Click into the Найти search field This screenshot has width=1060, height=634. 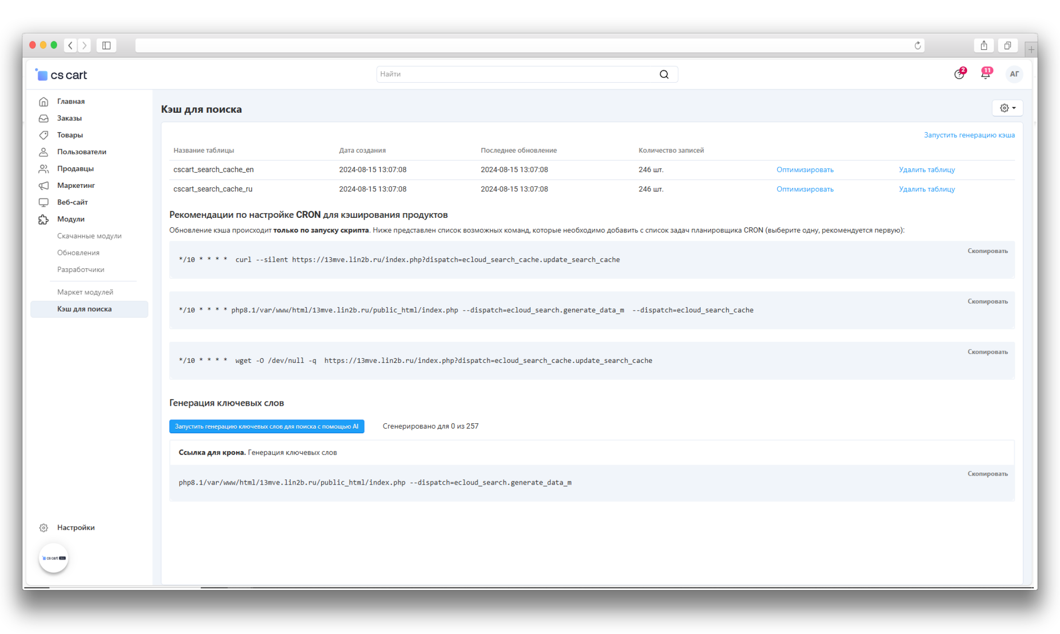(514, 74)
